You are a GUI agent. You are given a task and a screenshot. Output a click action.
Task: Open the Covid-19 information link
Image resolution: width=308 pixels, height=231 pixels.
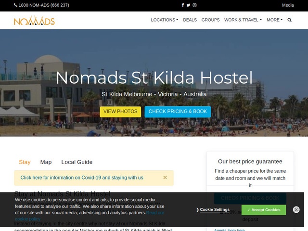(82, 178)
